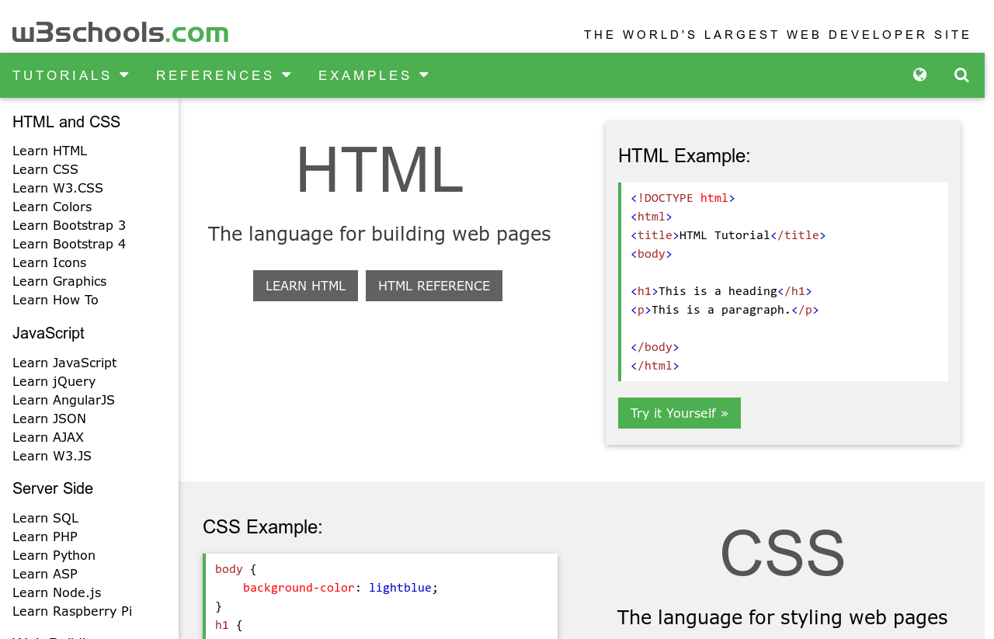The width and height of the screenshot is (994, 639).
Task: Click the globe translate icon
Action: pos(919,75)
